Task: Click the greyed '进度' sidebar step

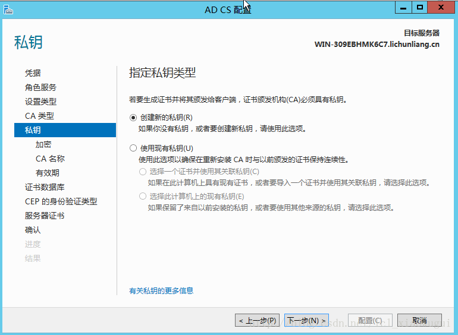Action: [x=33, y=244]
